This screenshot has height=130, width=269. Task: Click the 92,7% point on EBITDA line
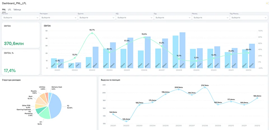click(92, 33)
